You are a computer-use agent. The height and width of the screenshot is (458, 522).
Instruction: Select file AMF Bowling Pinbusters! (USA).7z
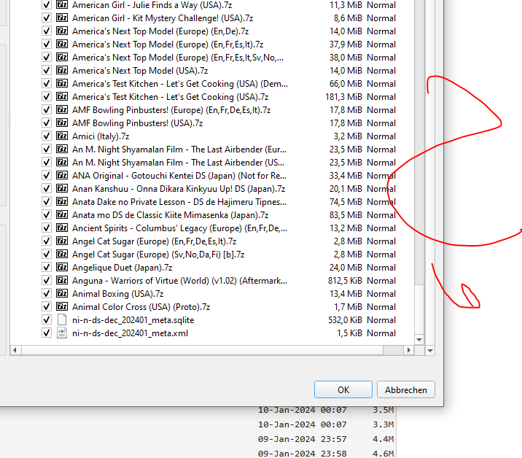138,123
